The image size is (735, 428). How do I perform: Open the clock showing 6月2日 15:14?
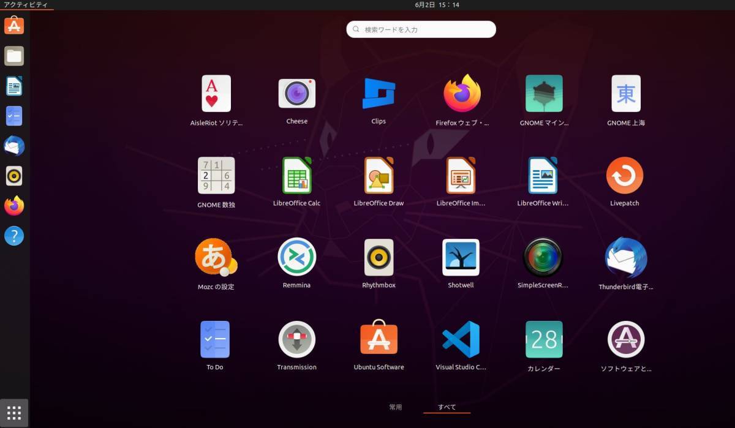pos(437,4)
